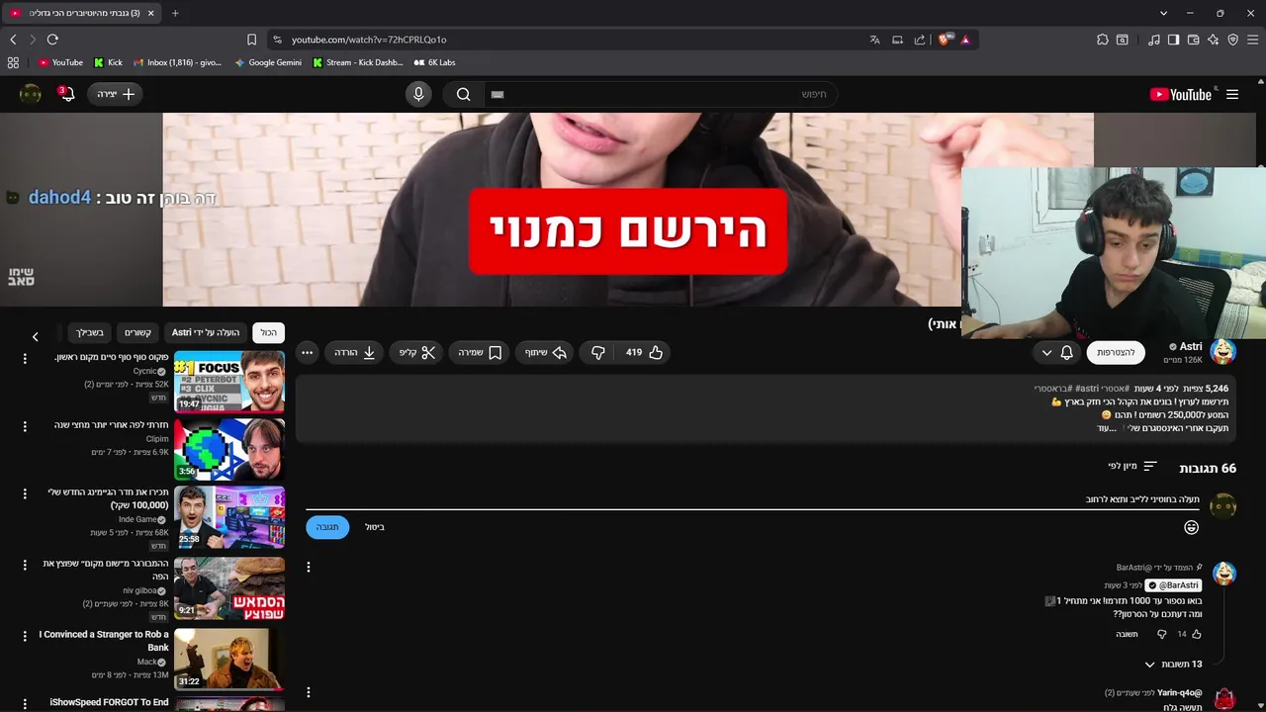Image resolution: width=1266 pixels, height=712 pixels.
Task: Bookmark this page via the address bar icon
Action: click(x=251, y=40)
